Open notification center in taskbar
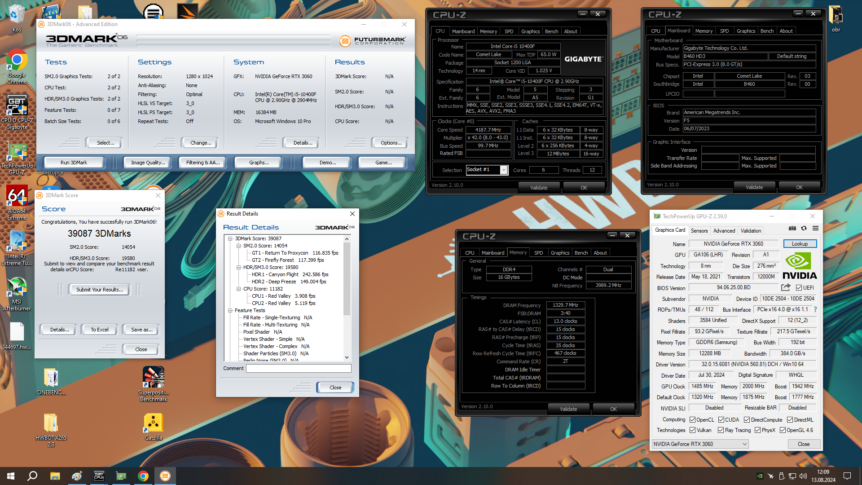 [847, 476]
